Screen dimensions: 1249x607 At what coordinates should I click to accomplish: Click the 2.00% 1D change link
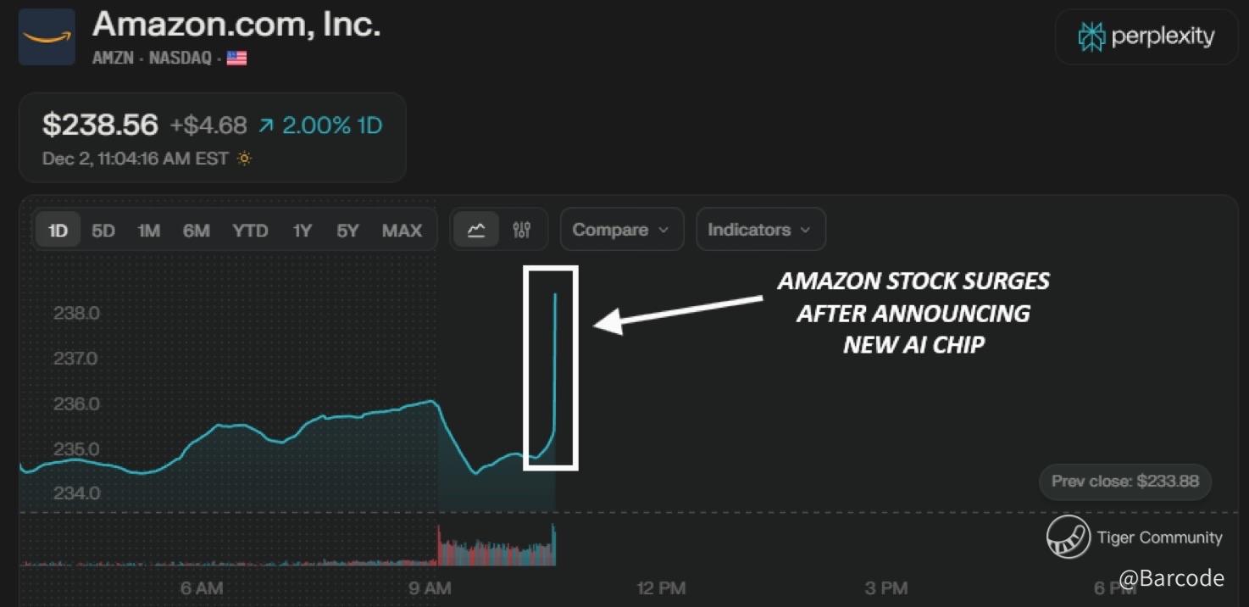pyautogui.click(x=331, y=126)
